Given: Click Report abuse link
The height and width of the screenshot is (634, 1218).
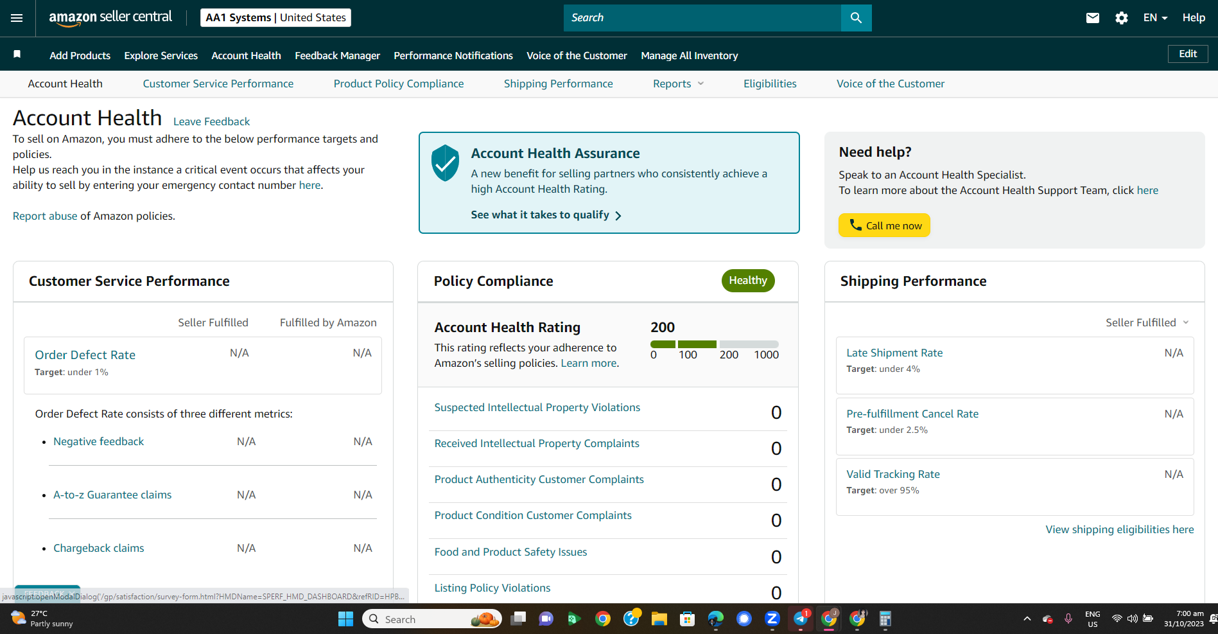Looking at the screenshot, I should [x=45, y=216].
